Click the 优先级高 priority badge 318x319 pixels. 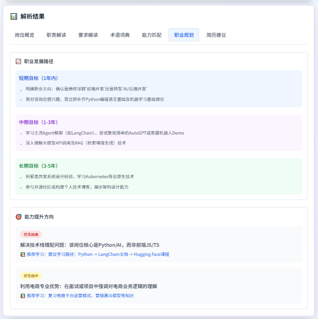click(31, 234)
